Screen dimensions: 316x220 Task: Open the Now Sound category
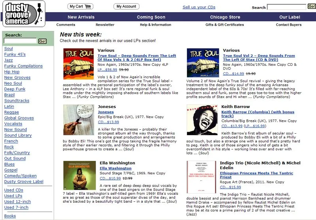click(15, 130)
